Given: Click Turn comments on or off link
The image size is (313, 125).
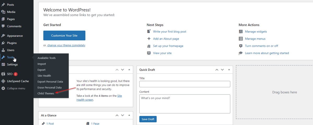Looking at the screenshot, I should coord(261,46).
